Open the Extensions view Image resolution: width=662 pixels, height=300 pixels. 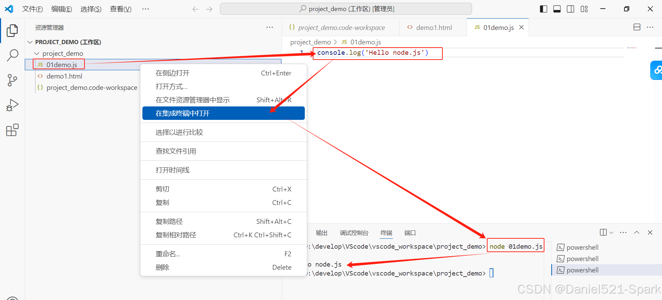pos(12,130)
